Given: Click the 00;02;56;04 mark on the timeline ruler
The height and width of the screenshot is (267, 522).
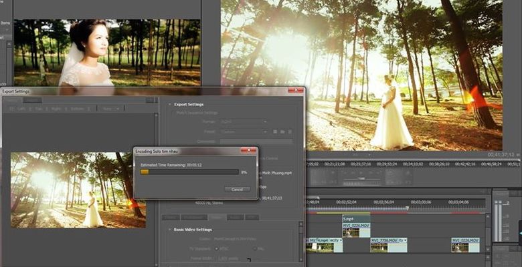Looking at the screenshot, I should pos(383,202).
